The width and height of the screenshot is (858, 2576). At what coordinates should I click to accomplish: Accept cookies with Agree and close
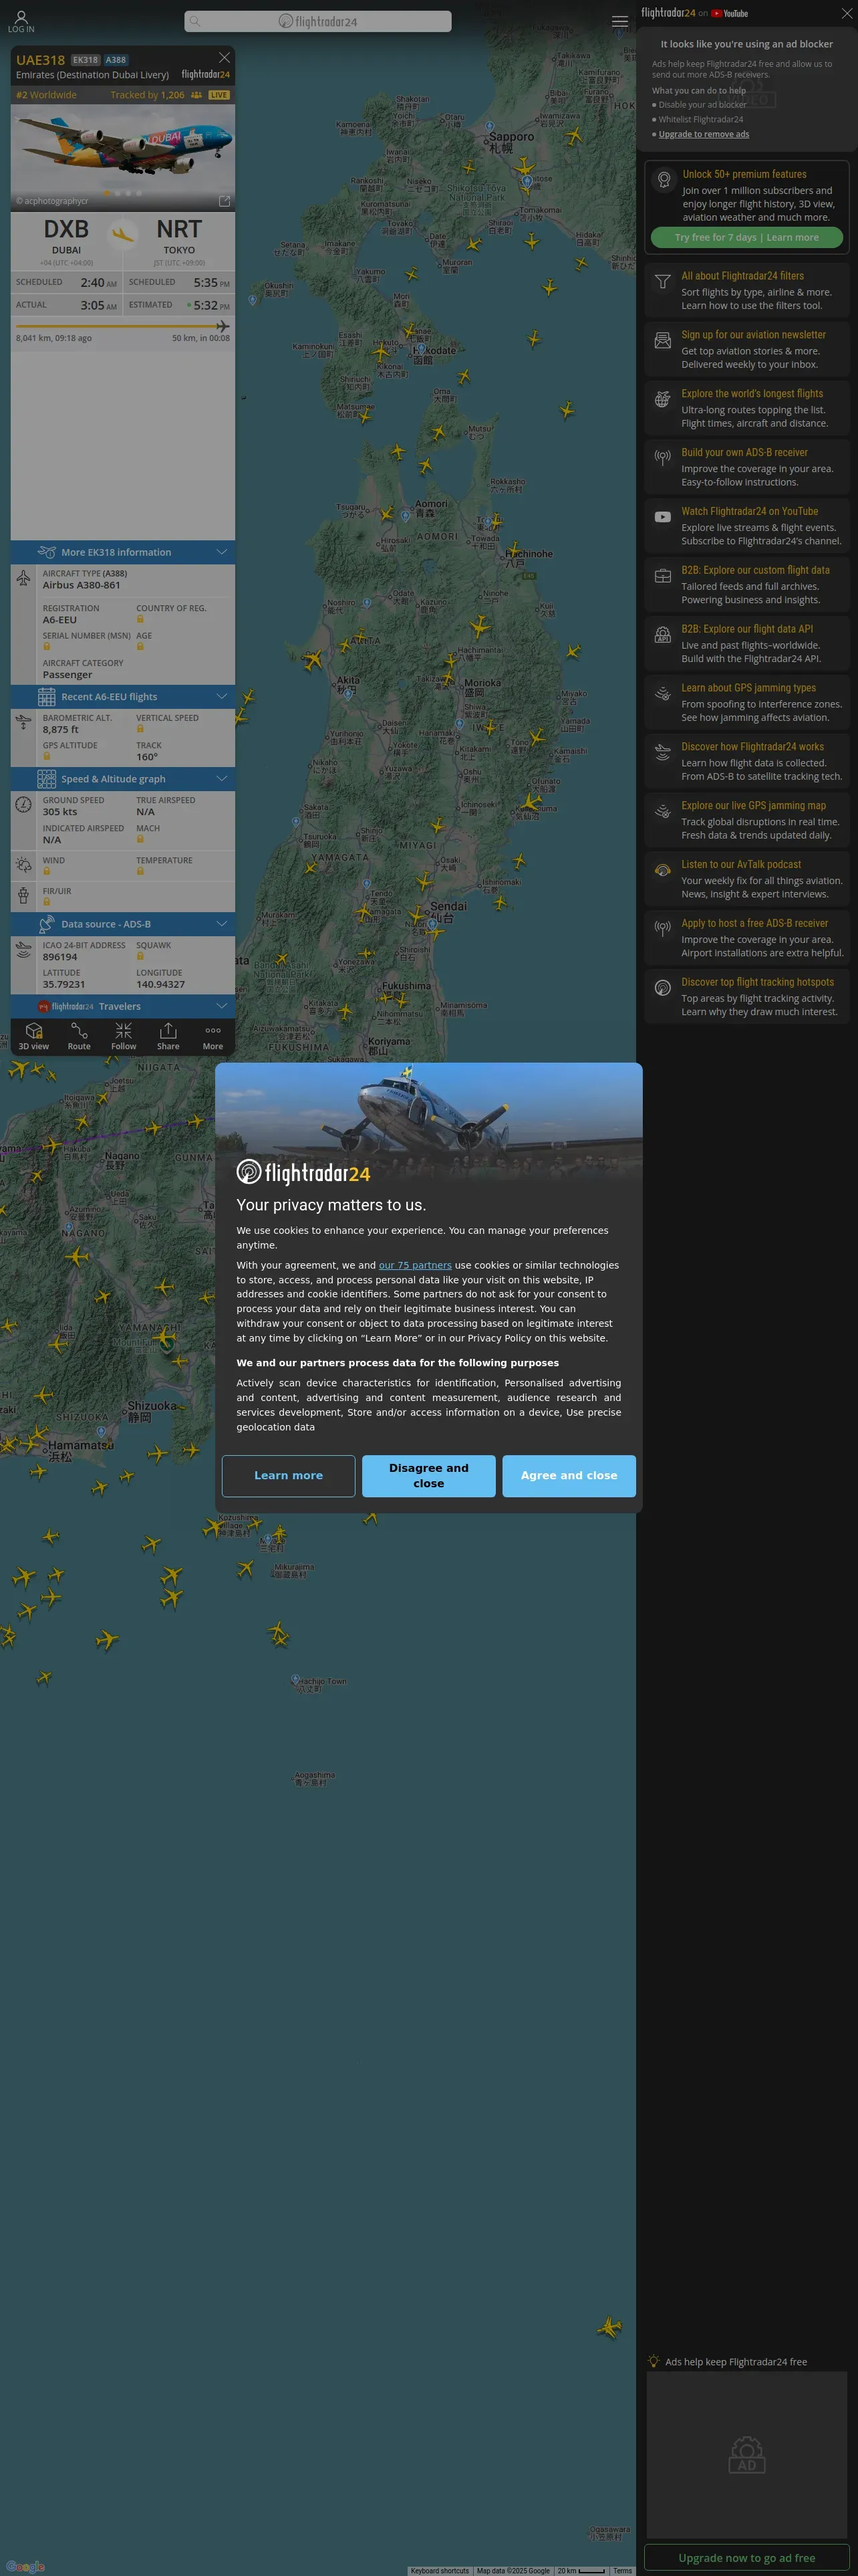click(x=569, y=1476)
